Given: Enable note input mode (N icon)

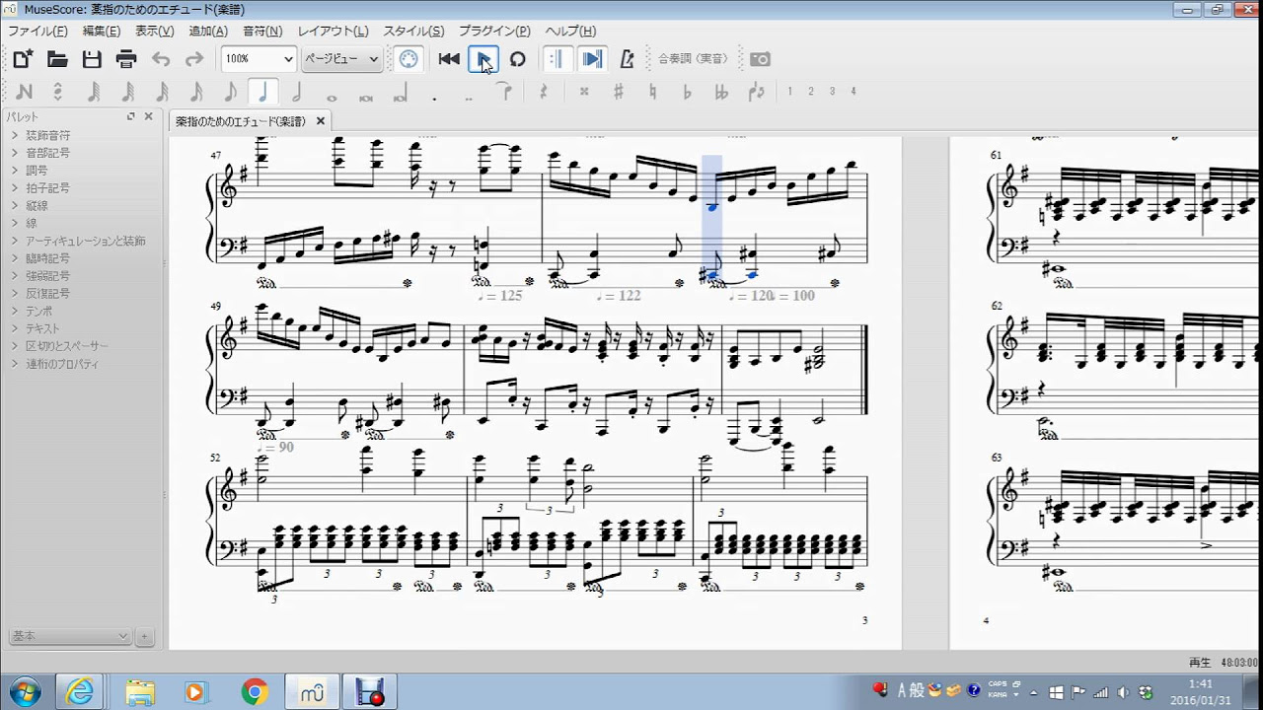Looking at the screenshot, I should pyautogui.click(x=25, y=92).
